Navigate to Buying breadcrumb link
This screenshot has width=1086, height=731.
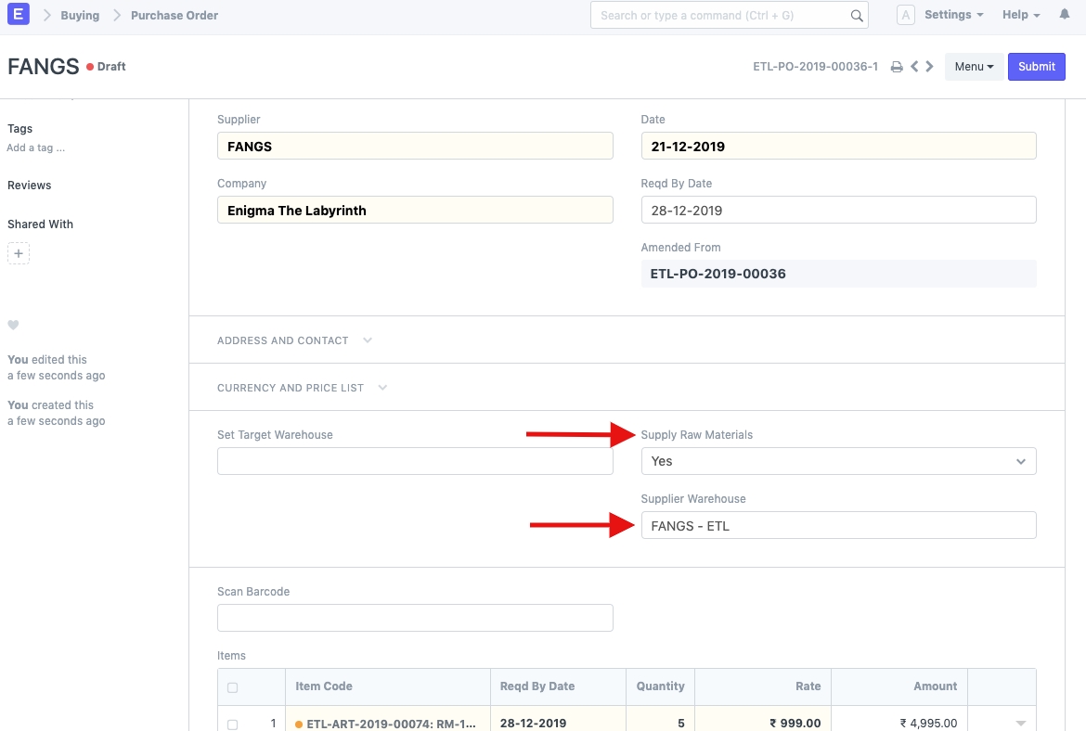tap(80, 16)
